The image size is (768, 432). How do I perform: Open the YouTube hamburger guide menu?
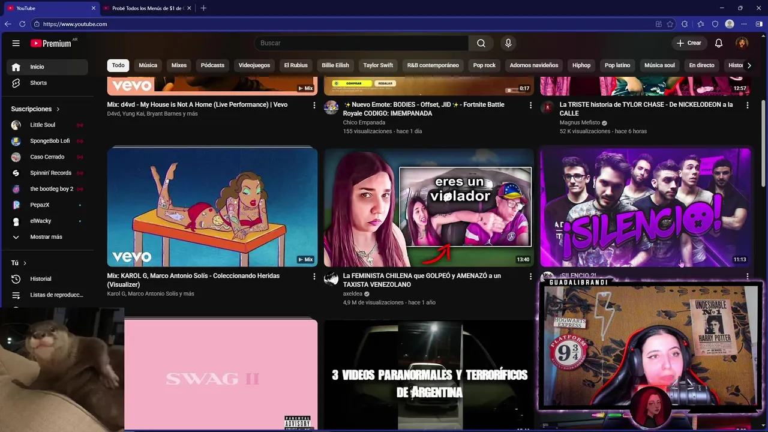point(16,43)
